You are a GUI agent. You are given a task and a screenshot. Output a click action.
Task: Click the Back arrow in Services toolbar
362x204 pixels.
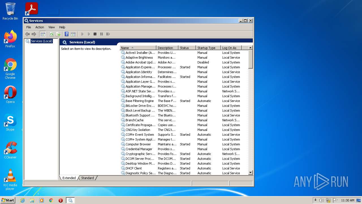click(x=27, y=34)
